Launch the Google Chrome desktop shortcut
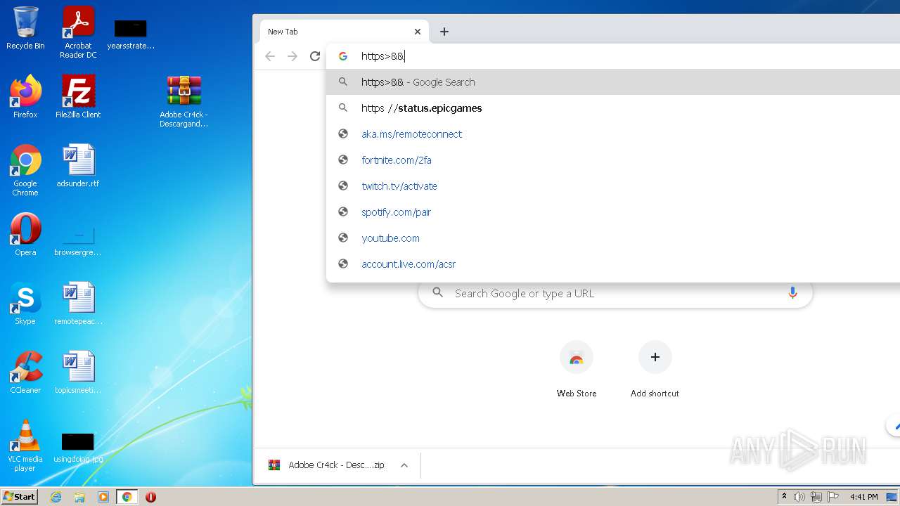 tap(25, 170)
